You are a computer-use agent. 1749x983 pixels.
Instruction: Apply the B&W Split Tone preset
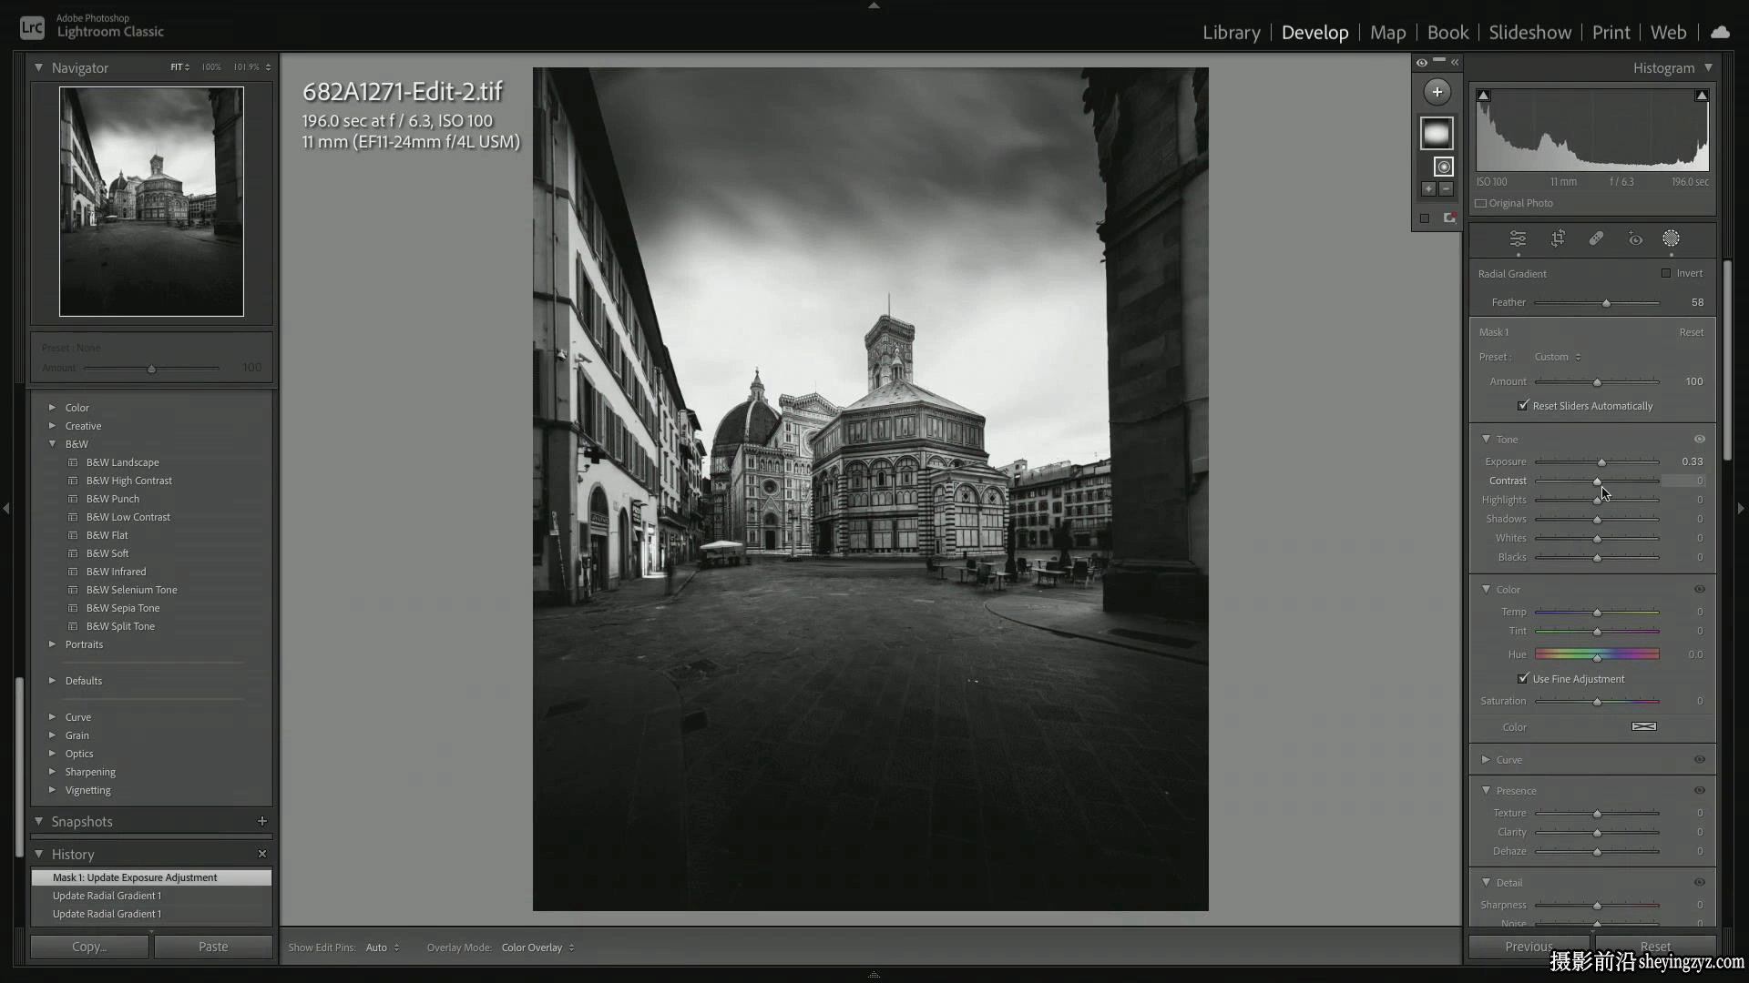120,626
